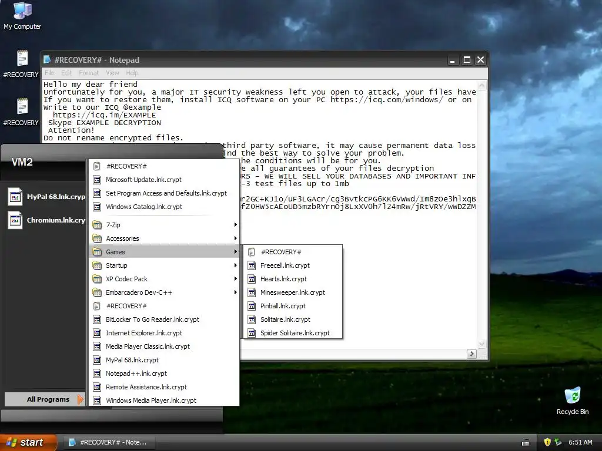This screenshot has height=451, width=602.
Task: Expand the Embarcadero Dev-C++ submenu
Action: (x=164, y=292)
